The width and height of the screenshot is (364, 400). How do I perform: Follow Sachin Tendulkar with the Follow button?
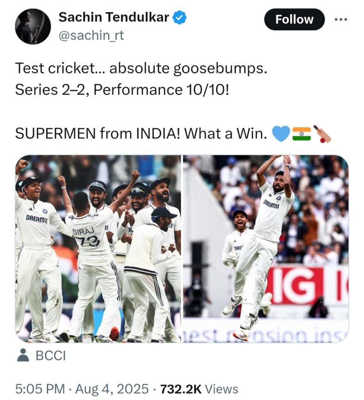(294, 20)
